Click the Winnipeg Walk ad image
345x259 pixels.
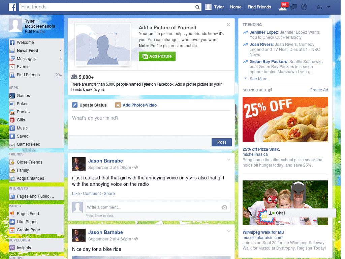[285, 203]
